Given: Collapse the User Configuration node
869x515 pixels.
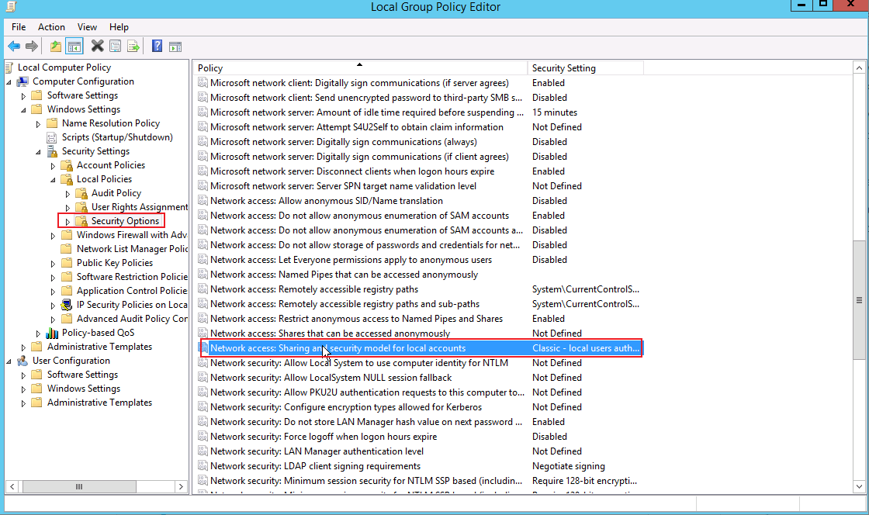Looking at the screenshot, I should [9, 361].
